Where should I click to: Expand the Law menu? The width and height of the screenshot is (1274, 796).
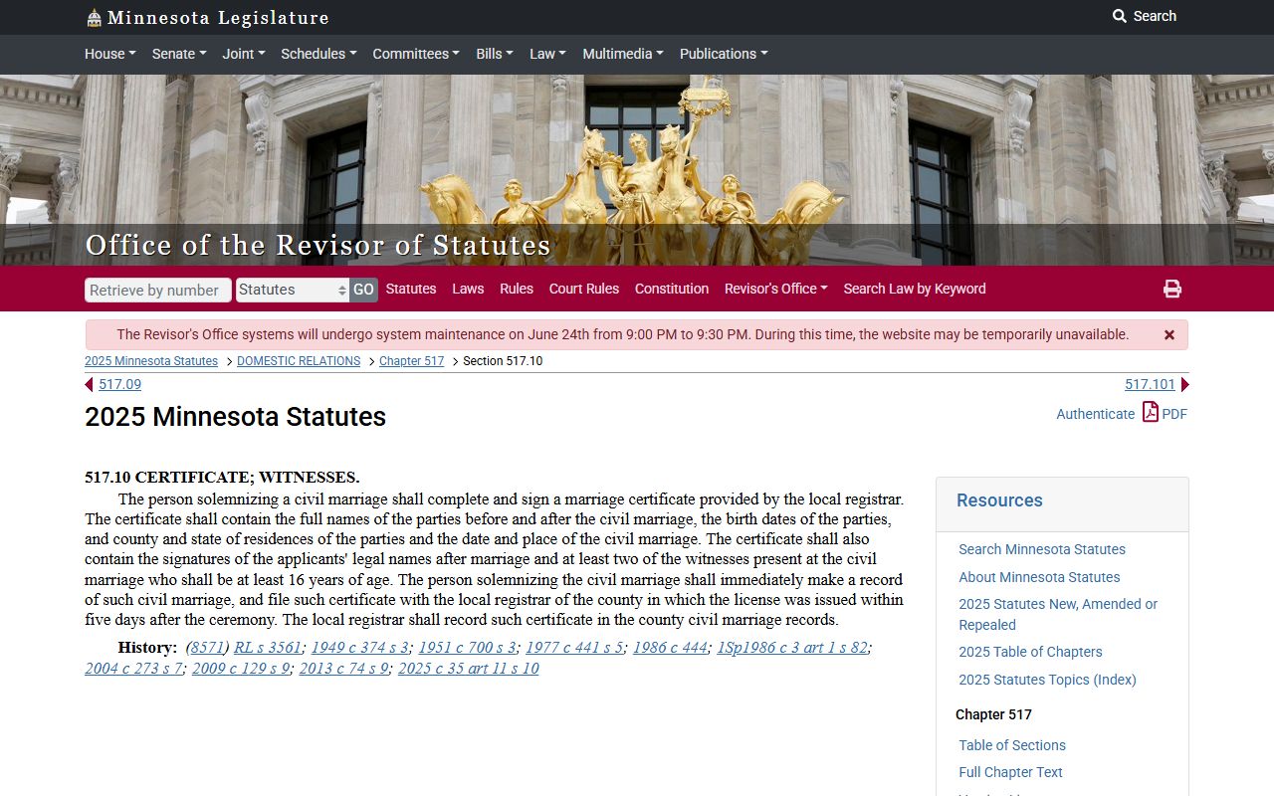(547, 54)
